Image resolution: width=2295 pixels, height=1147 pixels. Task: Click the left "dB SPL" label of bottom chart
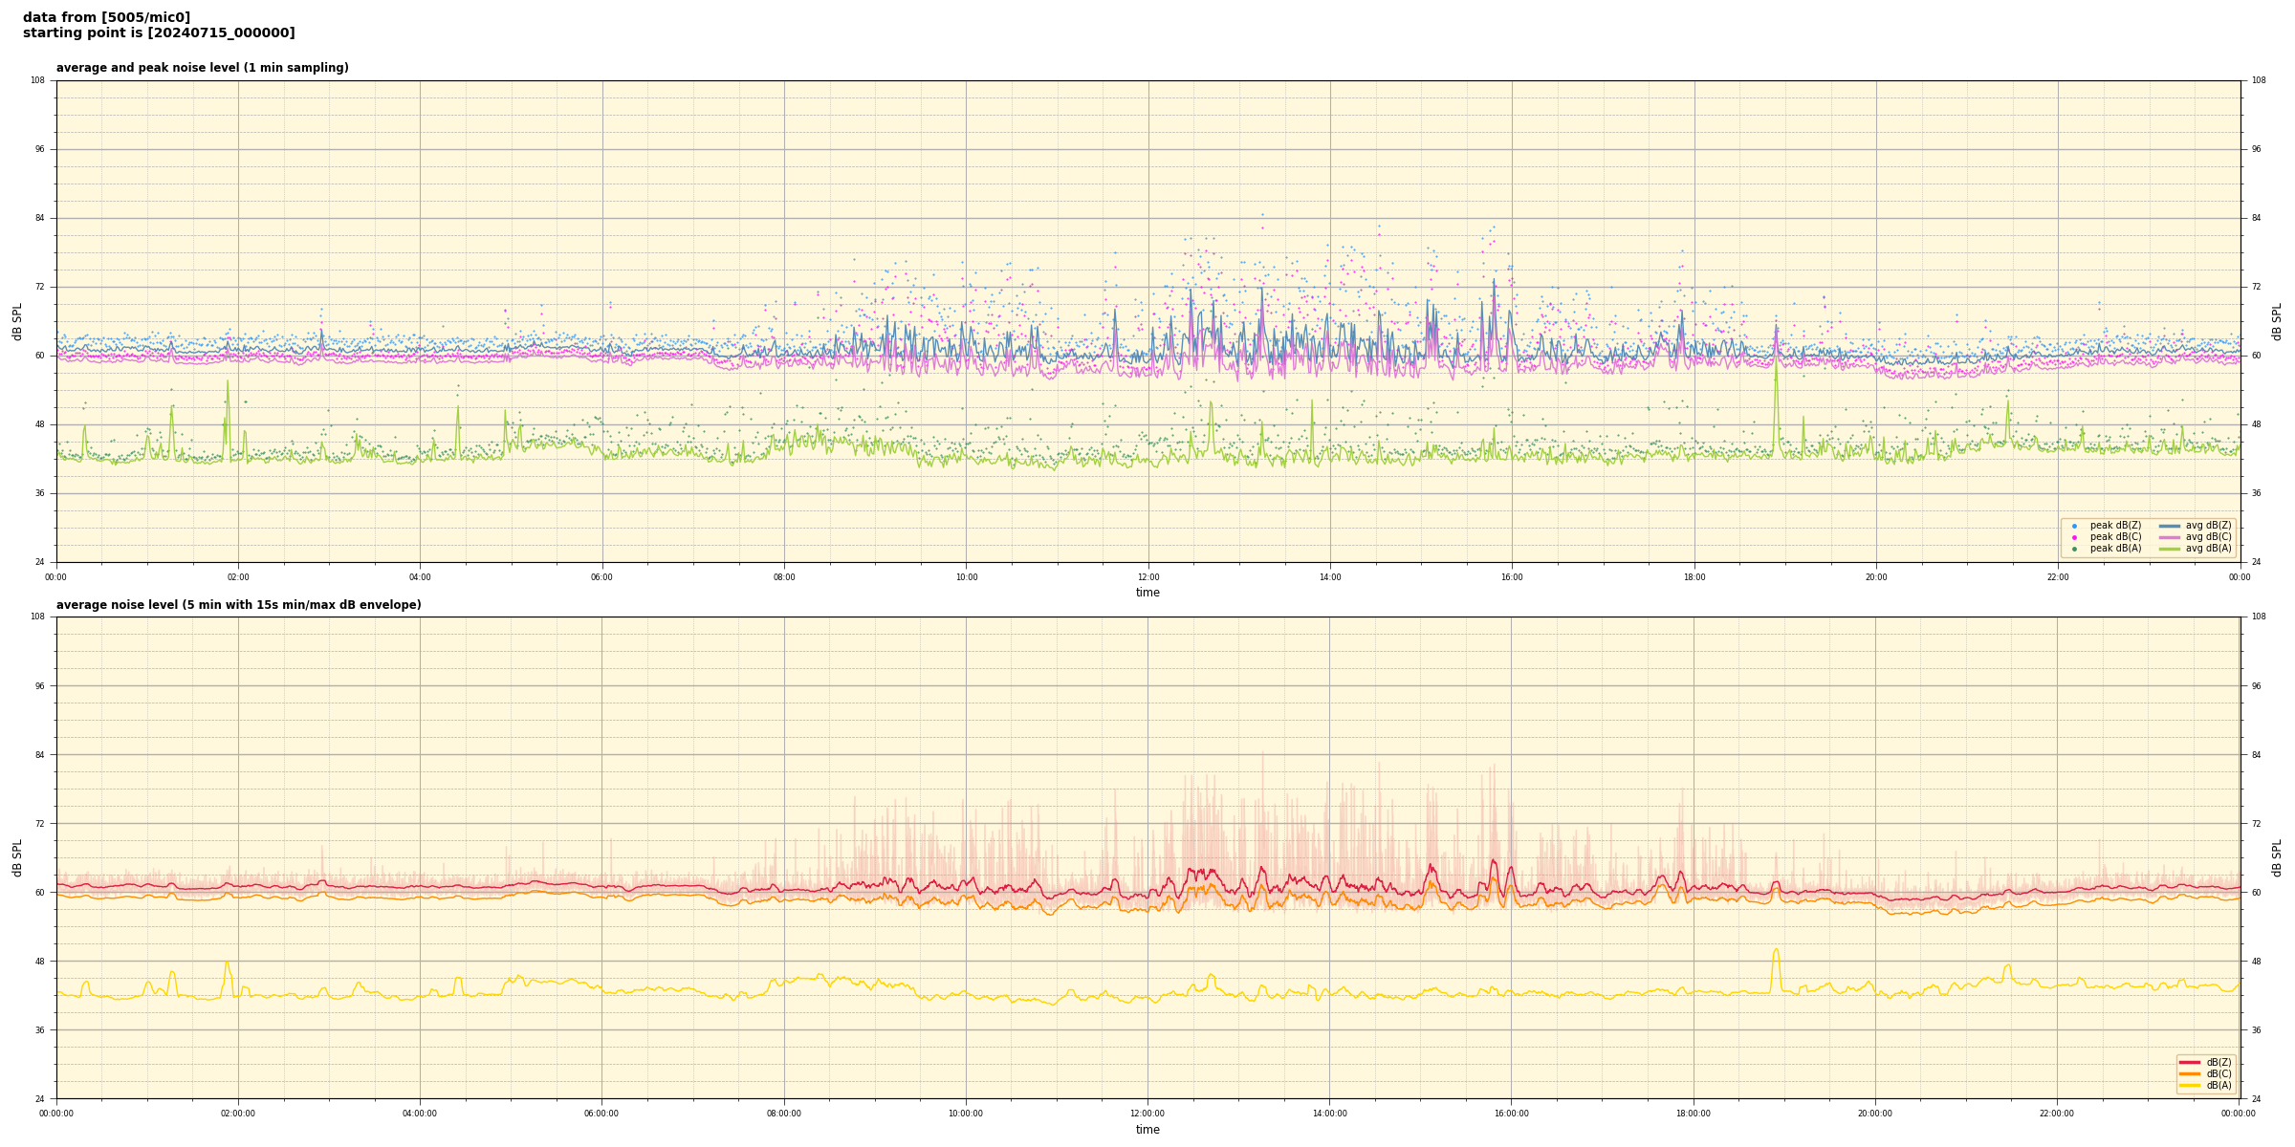click(x=17, y=857)
